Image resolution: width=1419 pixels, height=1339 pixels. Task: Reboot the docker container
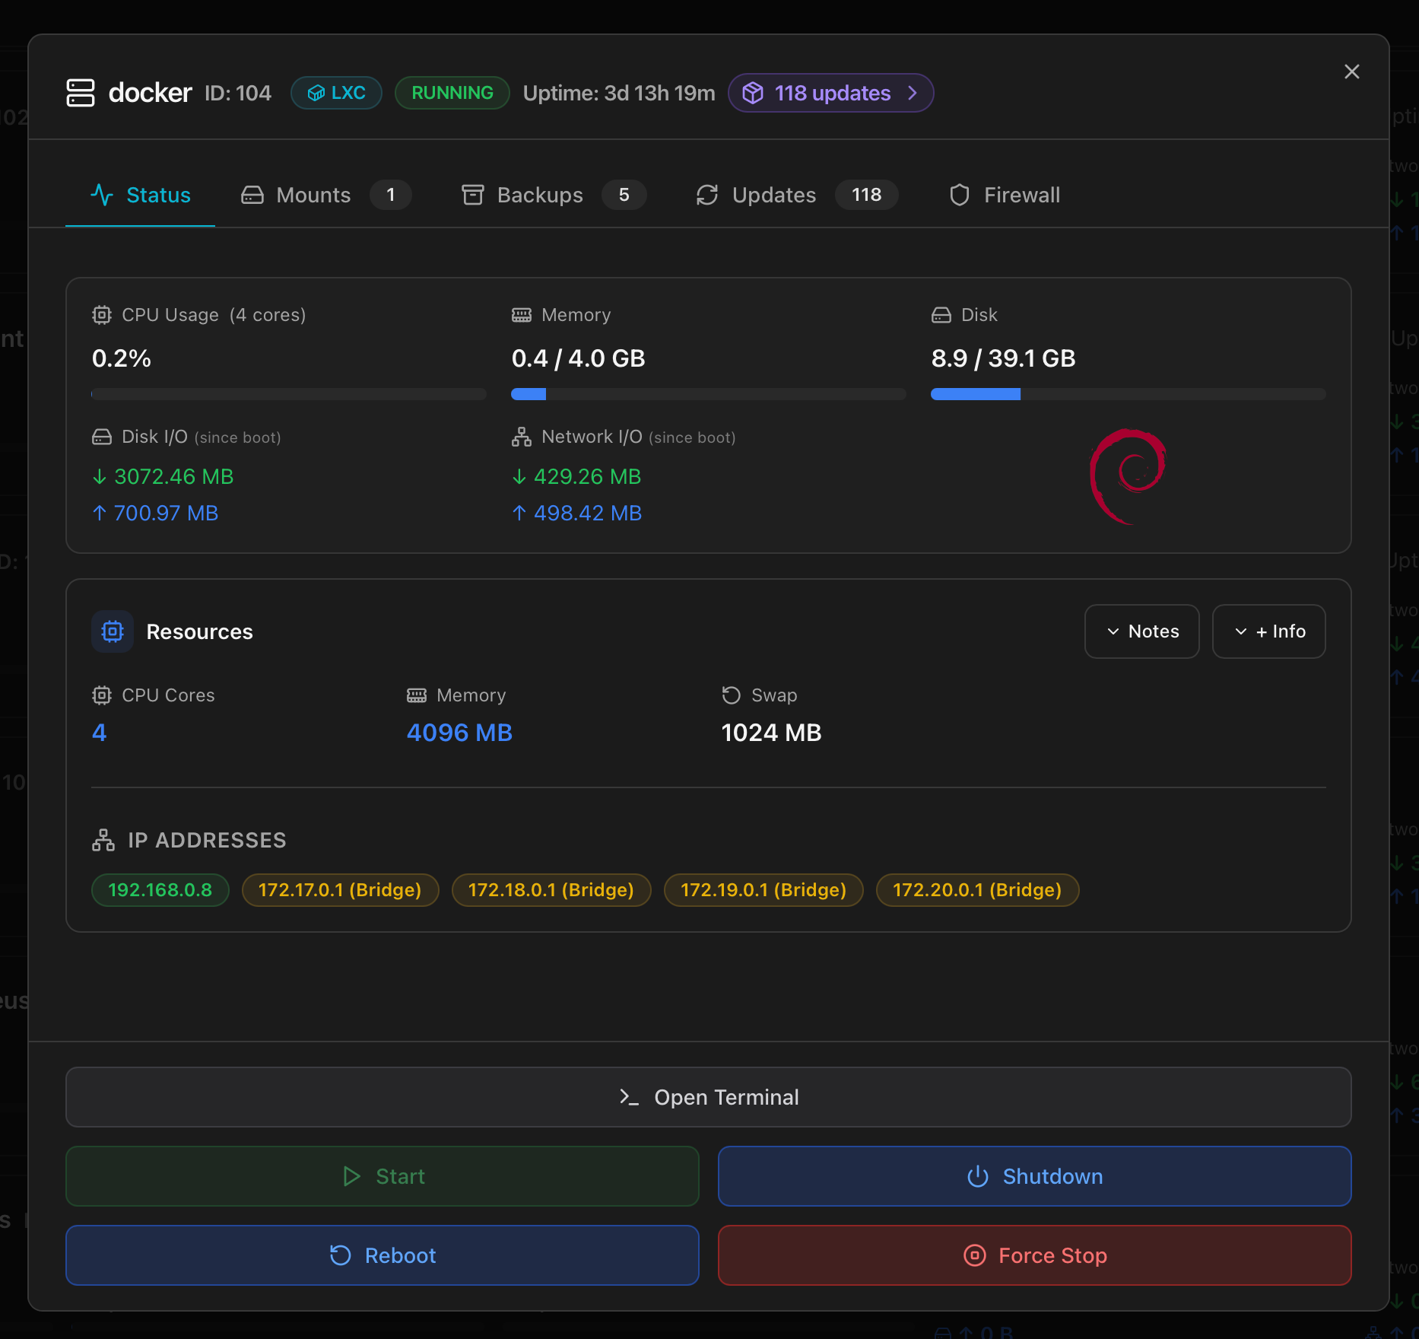(x=383, y=1255)
